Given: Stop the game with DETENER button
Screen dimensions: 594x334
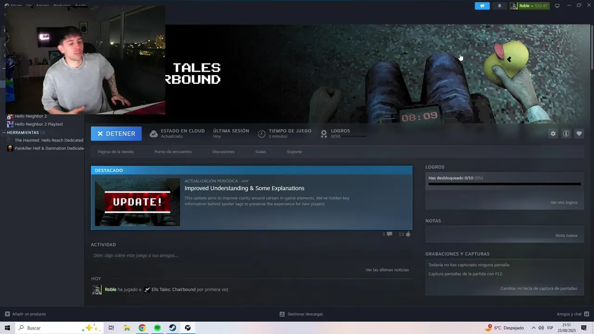Looking at the screenshot, I should coord(116,134).
